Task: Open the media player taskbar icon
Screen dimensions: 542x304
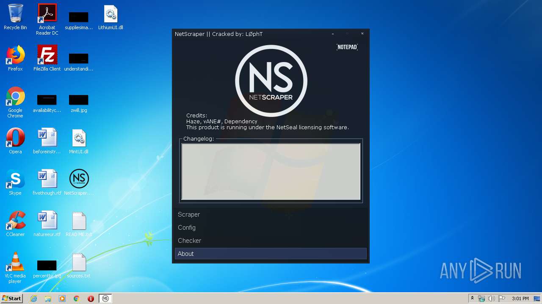Action: pos(62,299)
